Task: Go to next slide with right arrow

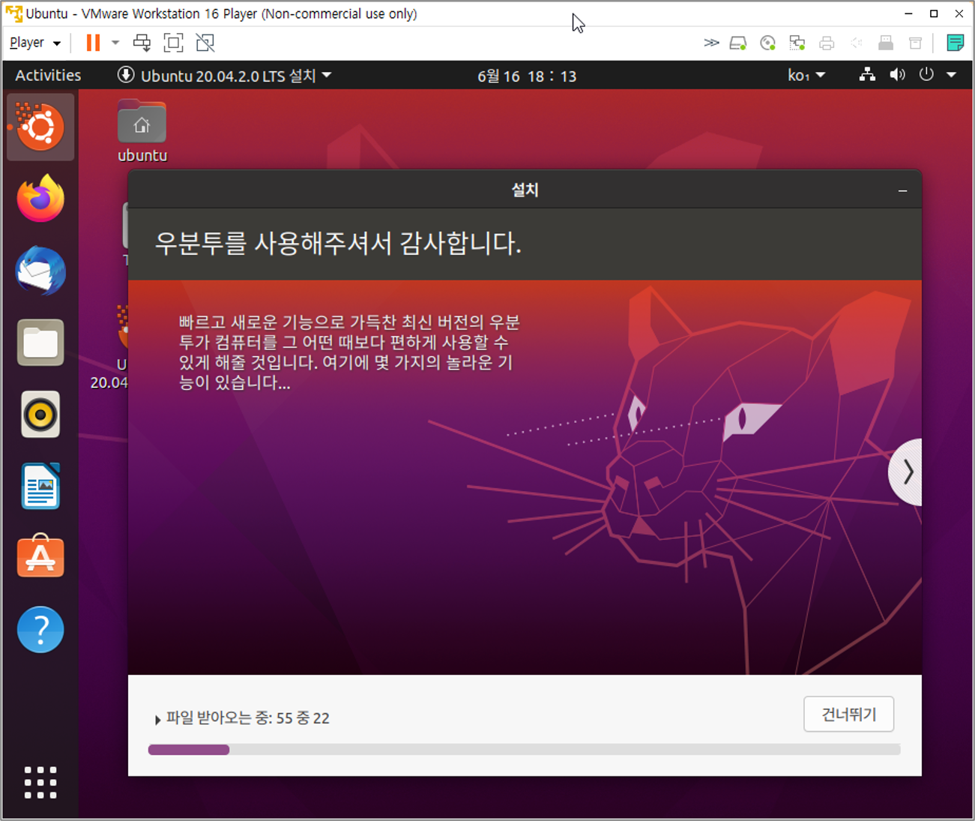Action: click(x=906, y=472)
